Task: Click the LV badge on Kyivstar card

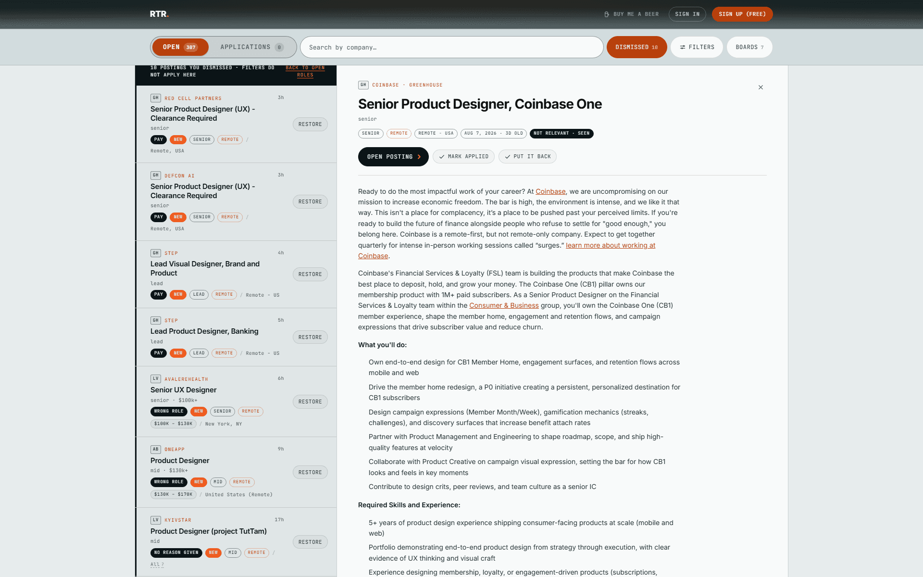Action: click(x=156, y=520)
